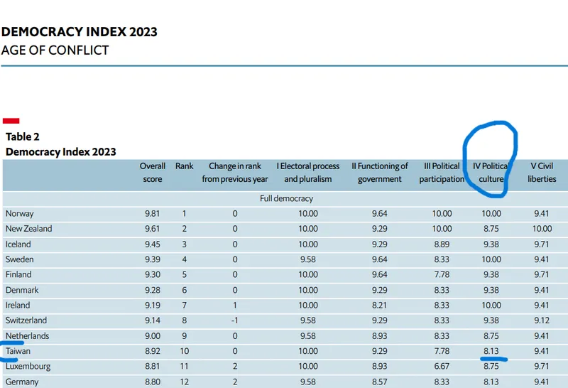
Task: Click the Norway country name
Action: point(19,213)
